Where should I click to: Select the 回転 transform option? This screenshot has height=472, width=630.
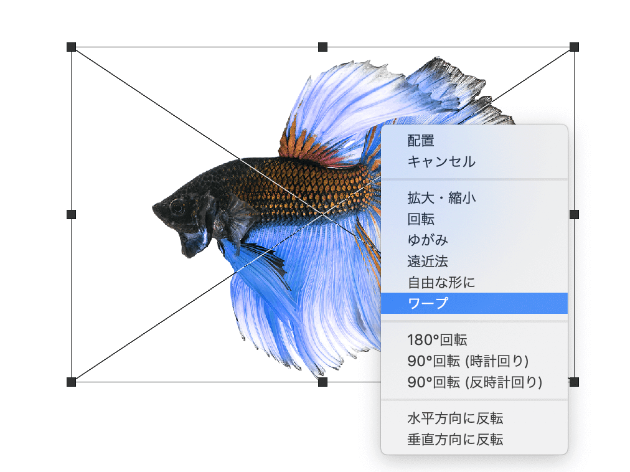474,219
